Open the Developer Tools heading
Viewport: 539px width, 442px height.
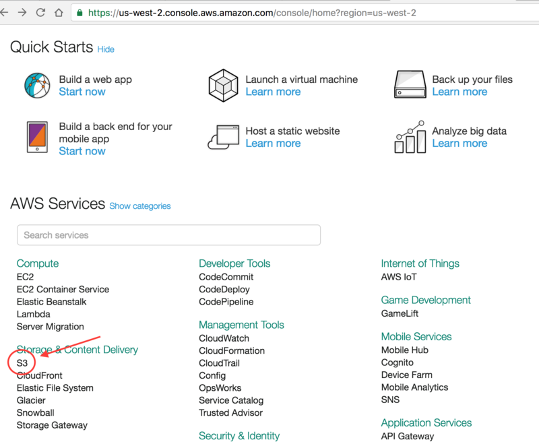click(x=234, y=263)
